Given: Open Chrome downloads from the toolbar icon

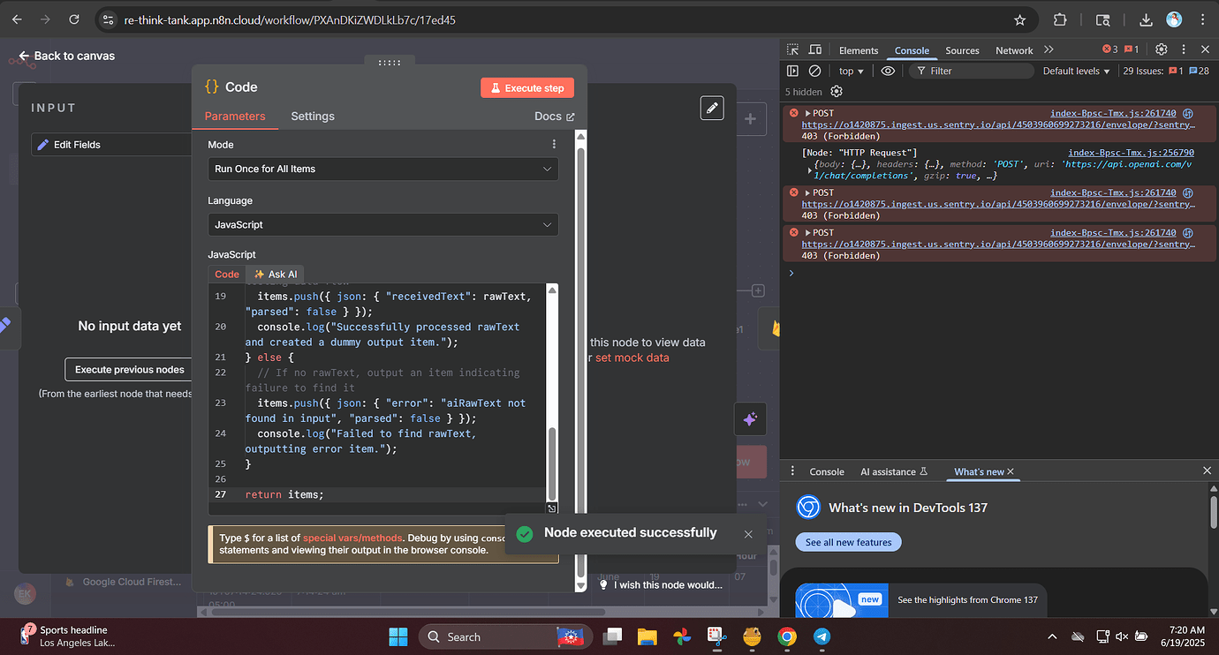Looking at the screenshot, I should coord(1145,19).
